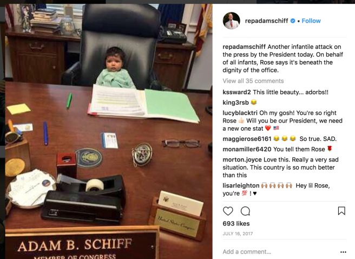Open the king3rsb commenter profile

tap(235, 102)
